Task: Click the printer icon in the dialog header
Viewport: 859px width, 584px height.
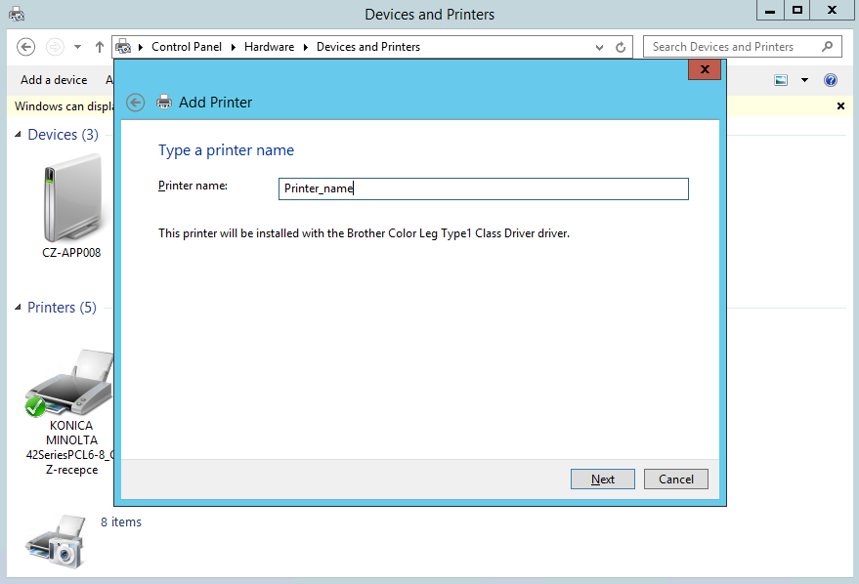Action: click(x=164, y=101)
